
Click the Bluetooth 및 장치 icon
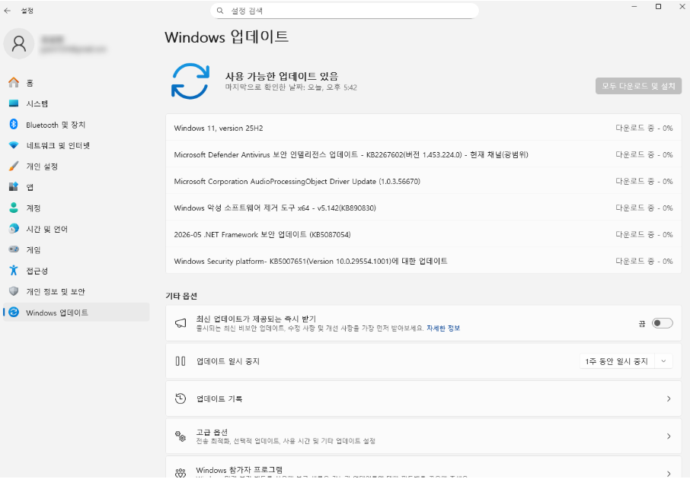tap(14, 124)
